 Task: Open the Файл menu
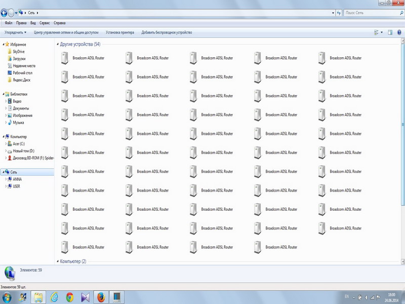click(x=9, y=23)
